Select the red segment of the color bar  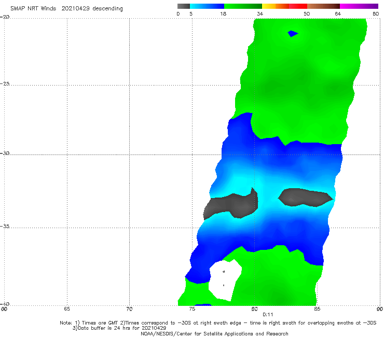(298, 6)
